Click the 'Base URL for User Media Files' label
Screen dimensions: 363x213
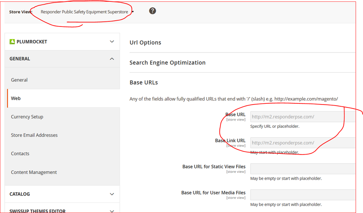213,193
